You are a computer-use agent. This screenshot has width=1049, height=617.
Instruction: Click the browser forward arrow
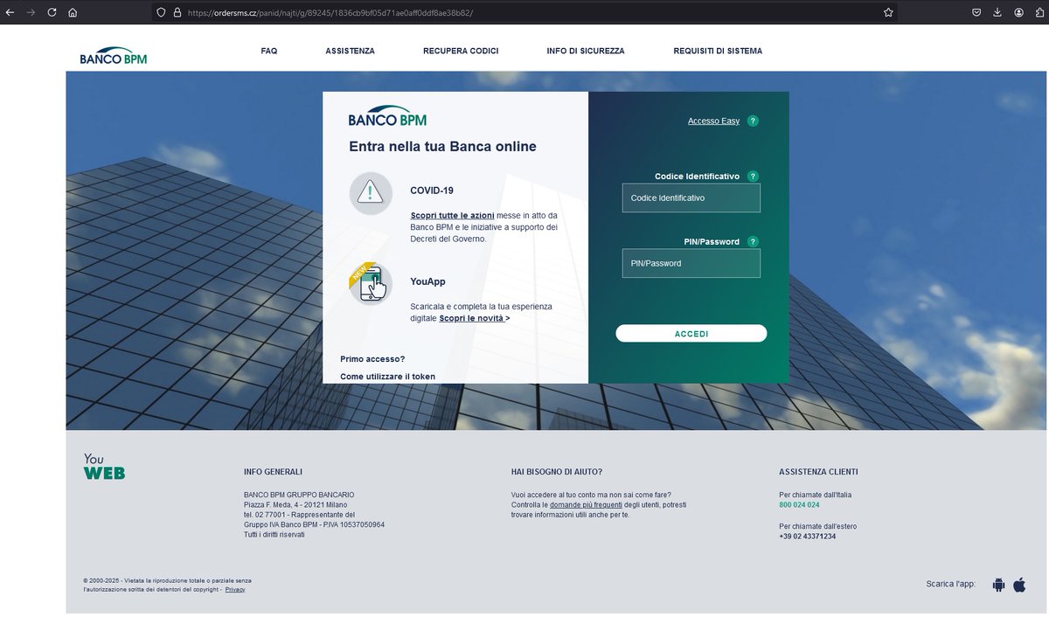[31, 12]
